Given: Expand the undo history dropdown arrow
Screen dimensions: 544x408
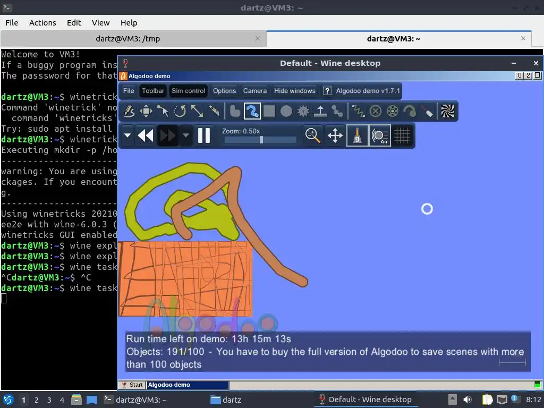Looking at the screenshot, I should (127, 135).
